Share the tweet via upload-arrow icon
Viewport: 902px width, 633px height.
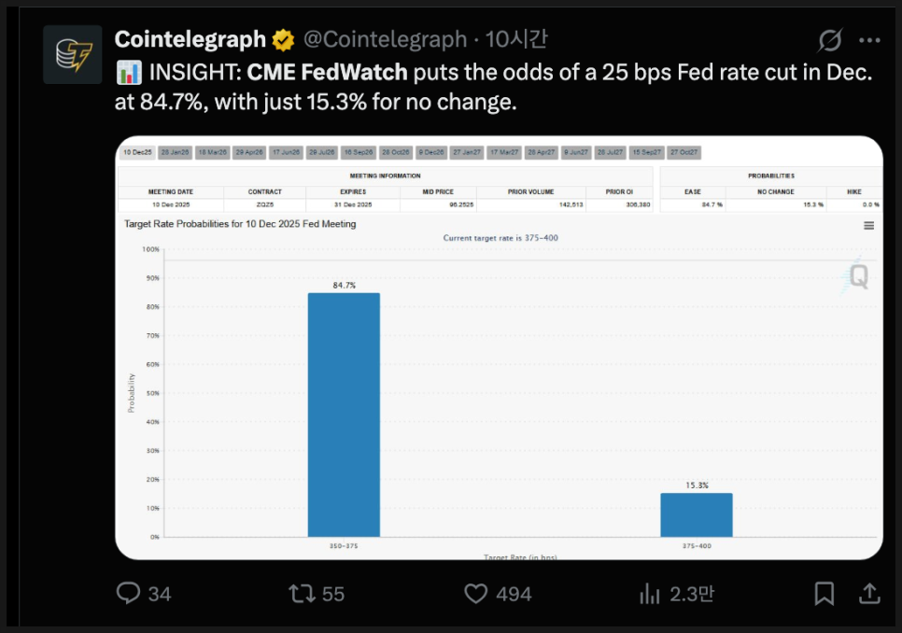868,593
